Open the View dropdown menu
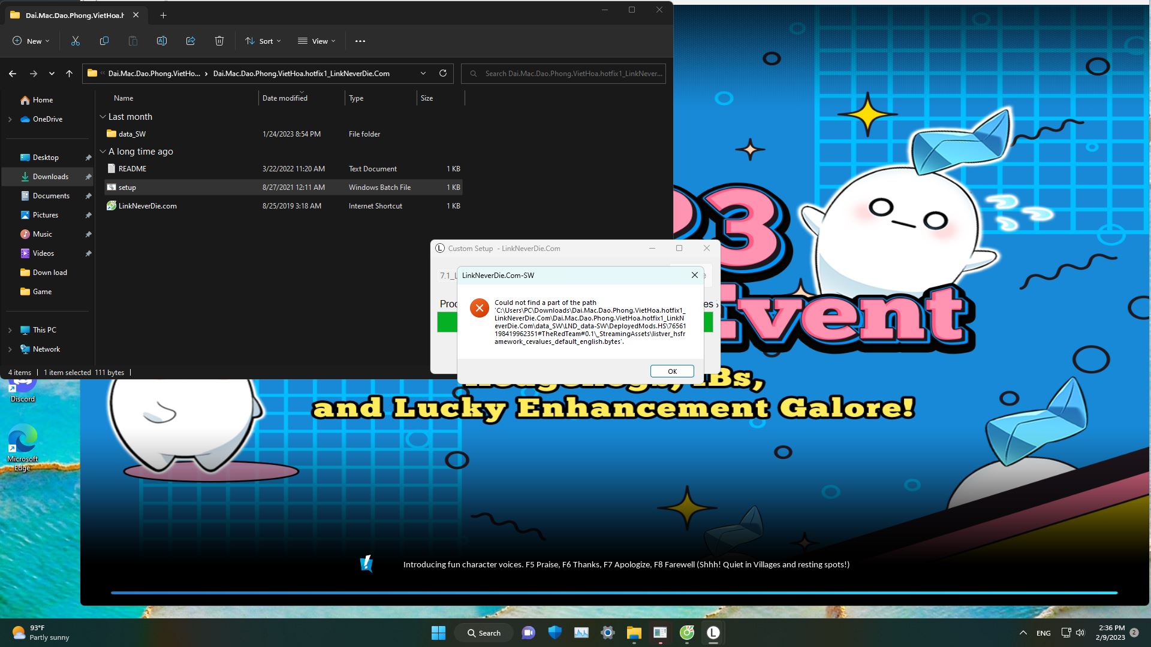 (317, 41)
